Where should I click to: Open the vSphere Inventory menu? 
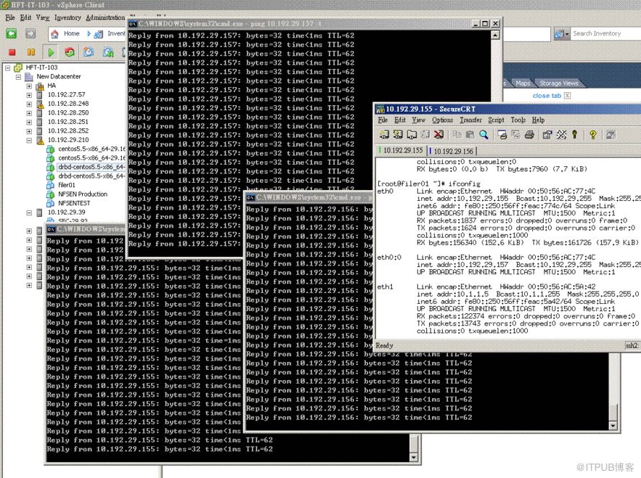[68, 17]
